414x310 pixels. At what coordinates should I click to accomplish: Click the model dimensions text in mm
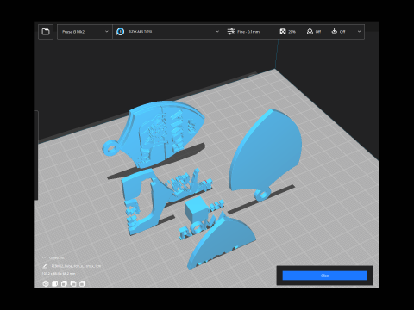tap(59, 274)
